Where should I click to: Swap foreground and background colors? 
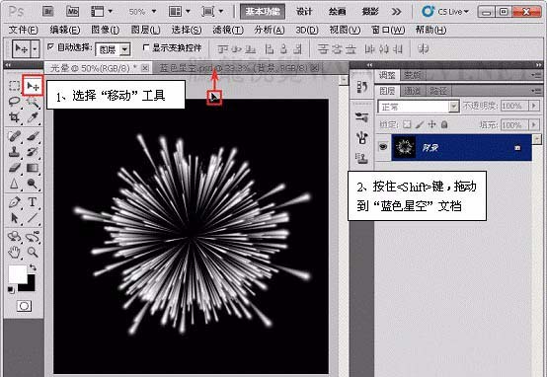click(x=33, y=267)
